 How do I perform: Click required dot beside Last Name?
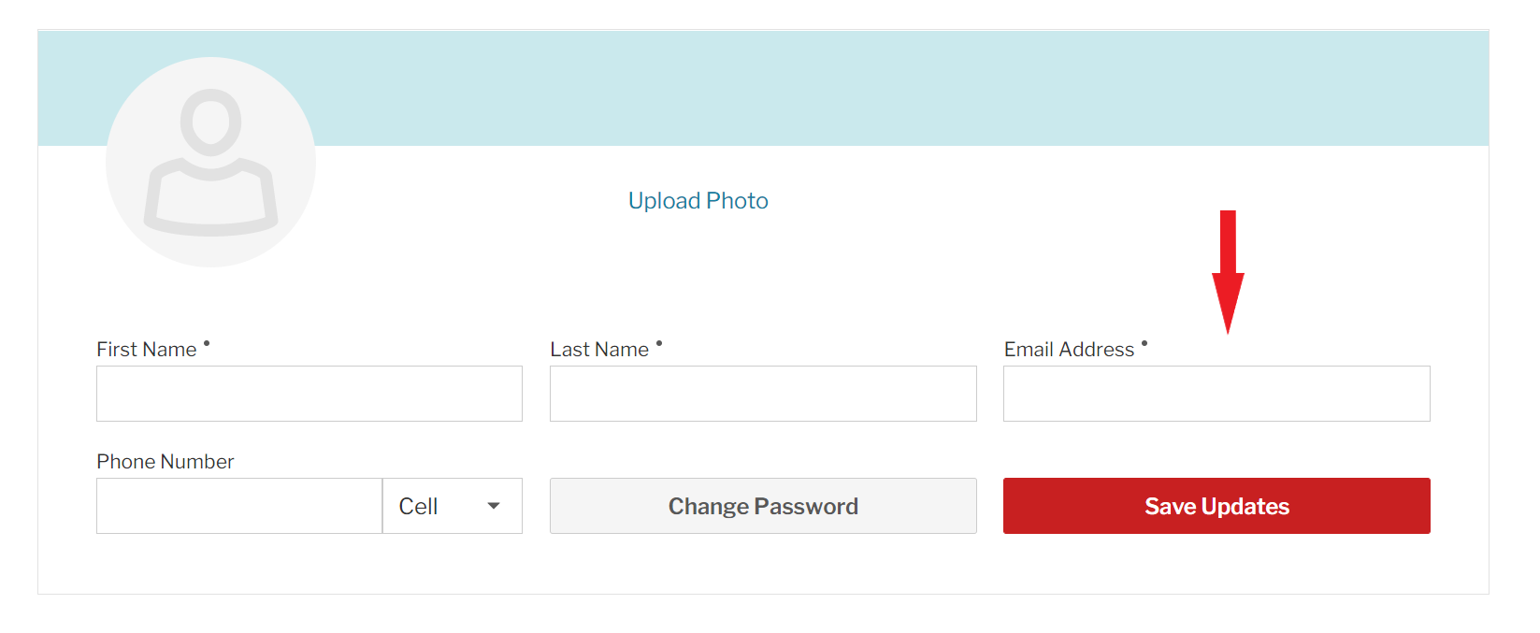(x=659, y=344)
